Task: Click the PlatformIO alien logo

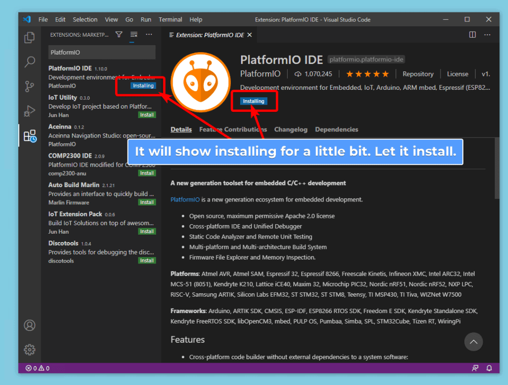Action: pos(200,82)
